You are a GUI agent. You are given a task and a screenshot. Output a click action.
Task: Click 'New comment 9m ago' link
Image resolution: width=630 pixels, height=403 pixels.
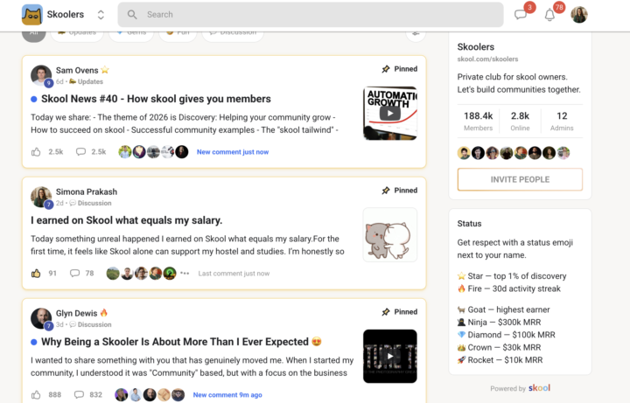click(x=227, y=394)
